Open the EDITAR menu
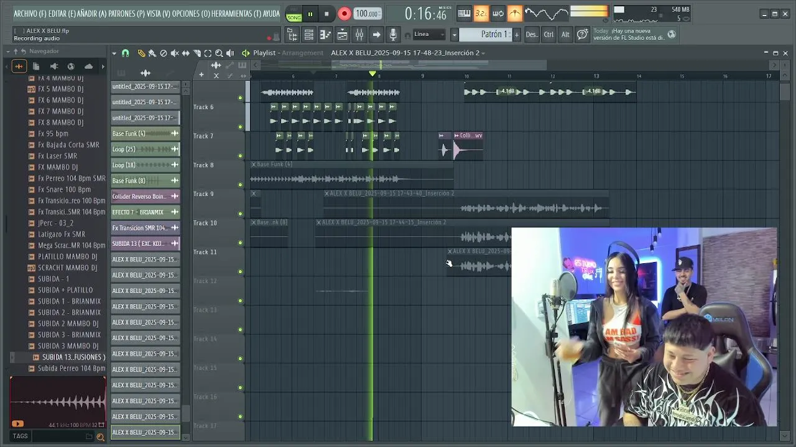 point(62,14)
